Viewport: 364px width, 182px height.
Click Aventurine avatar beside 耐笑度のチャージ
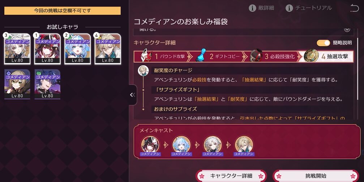pos(143,71)
